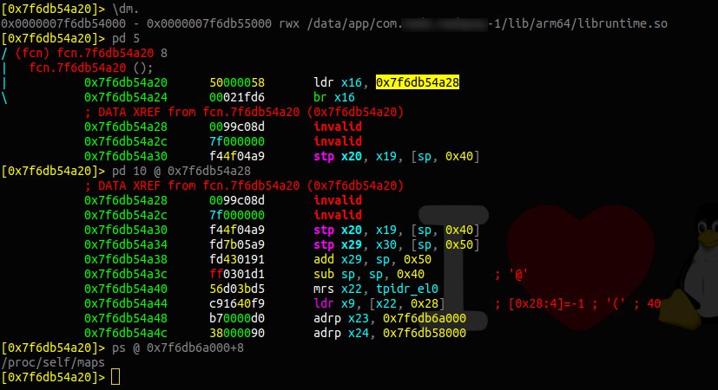Select the comment '[0x28:4]=-1'
The width and height of the screenshot is (718, 390).
point(546,303)
